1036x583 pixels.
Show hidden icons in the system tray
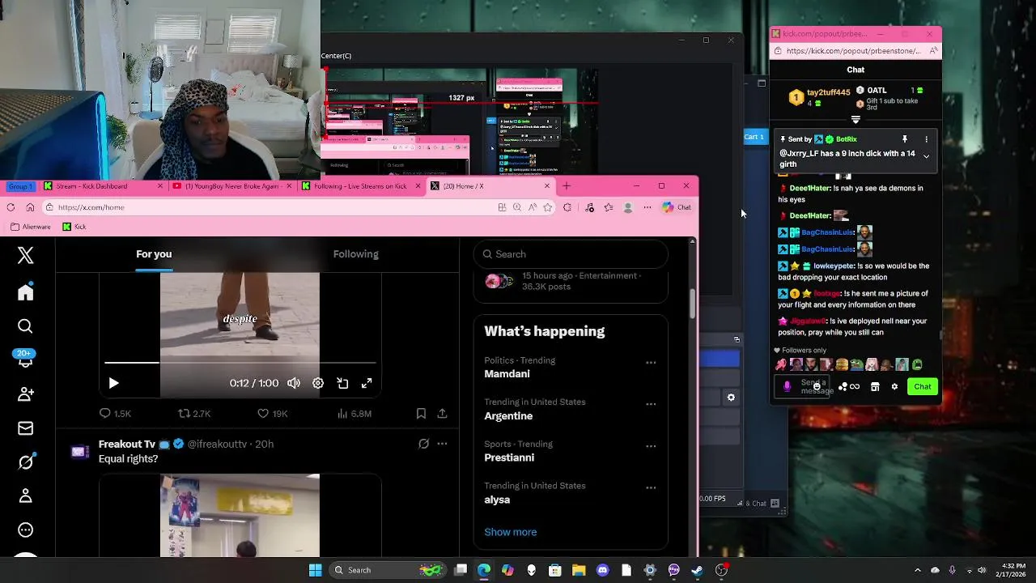[x=917, y=570]
